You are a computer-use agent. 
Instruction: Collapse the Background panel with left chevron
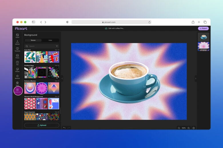[62, 79]
